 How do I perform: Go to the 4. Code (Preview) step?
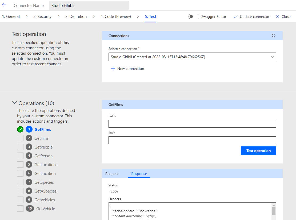(116, 17)
